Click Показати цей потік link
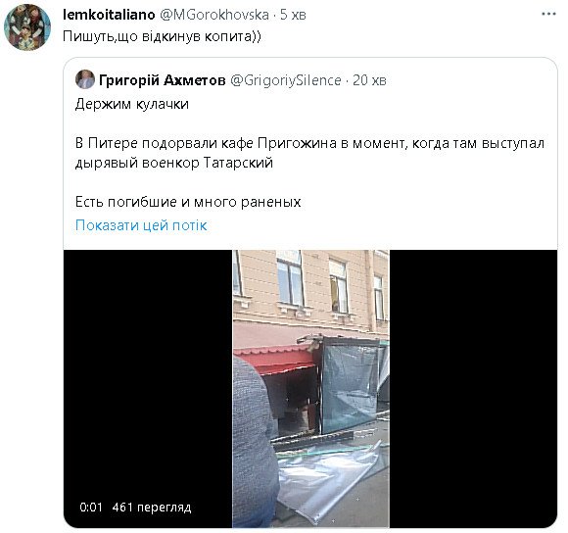The height and width of the screenshot is (533, 568). pos(141,225)
